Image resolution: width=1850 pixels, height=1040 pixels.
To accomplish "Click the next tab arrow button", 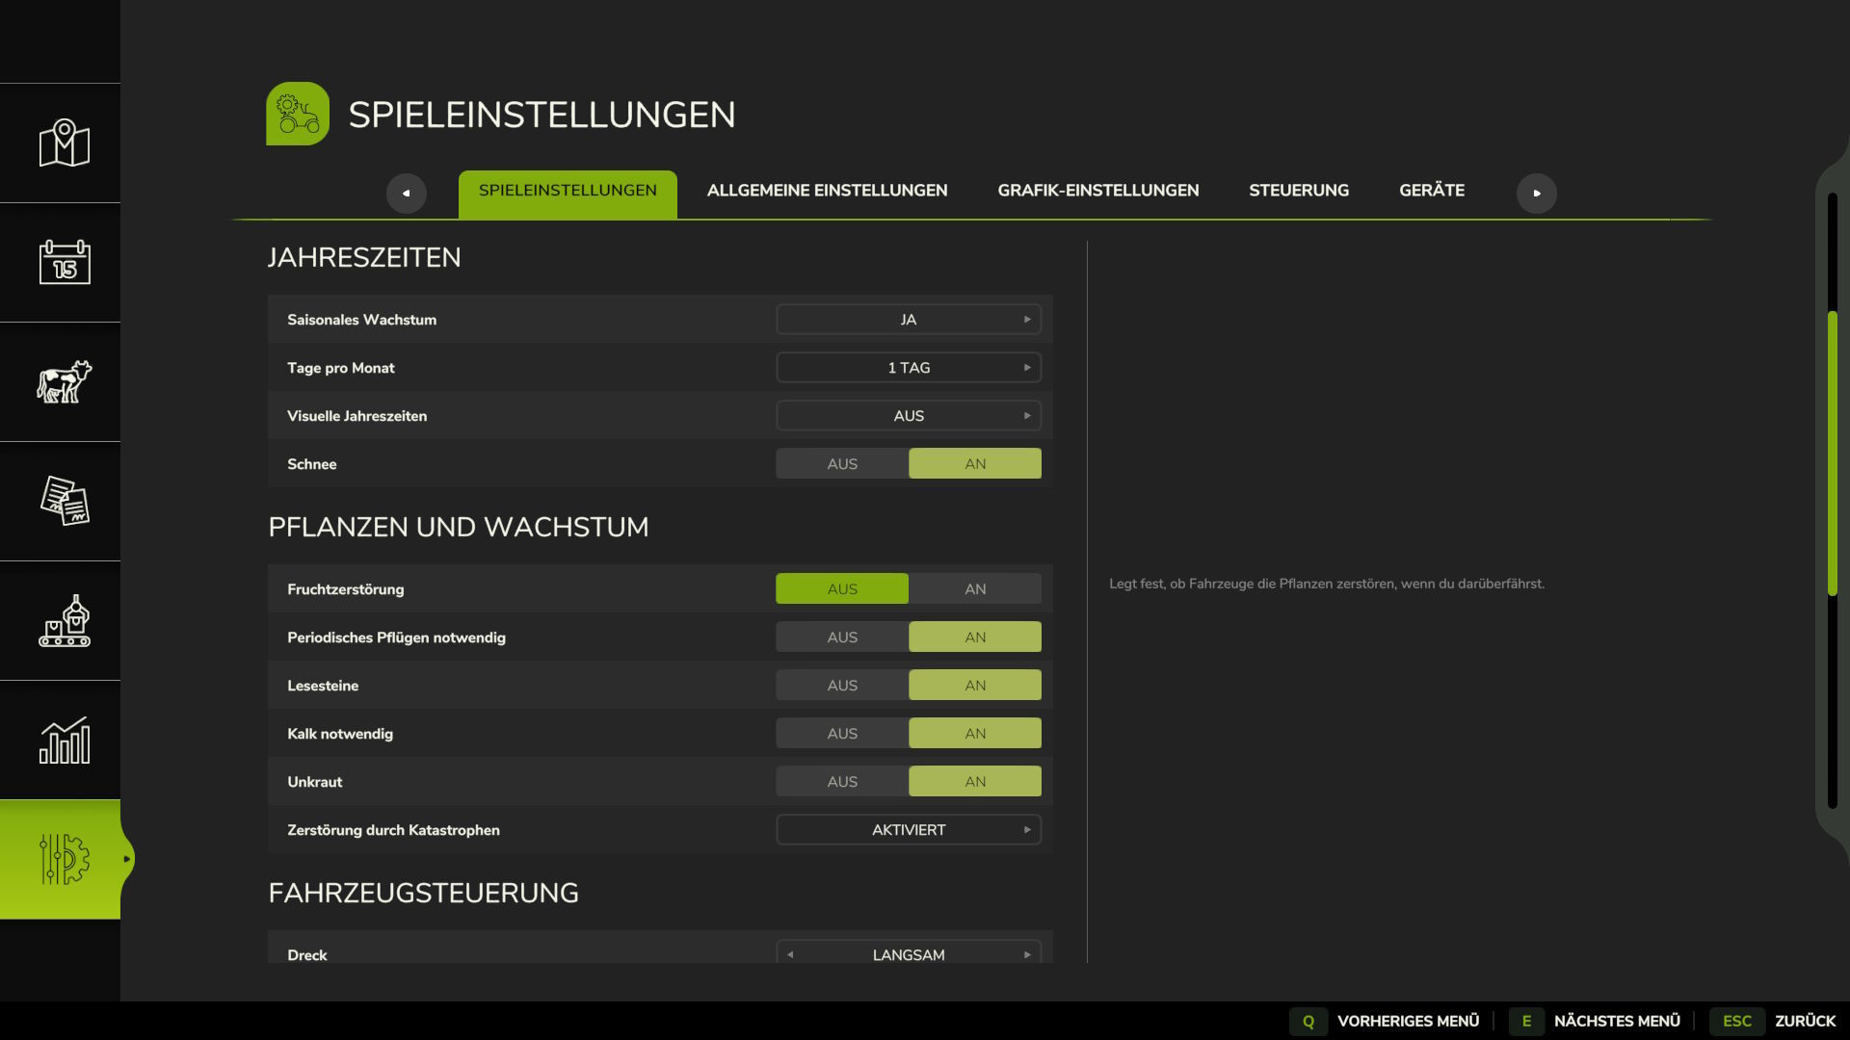I will (1536, 193).
